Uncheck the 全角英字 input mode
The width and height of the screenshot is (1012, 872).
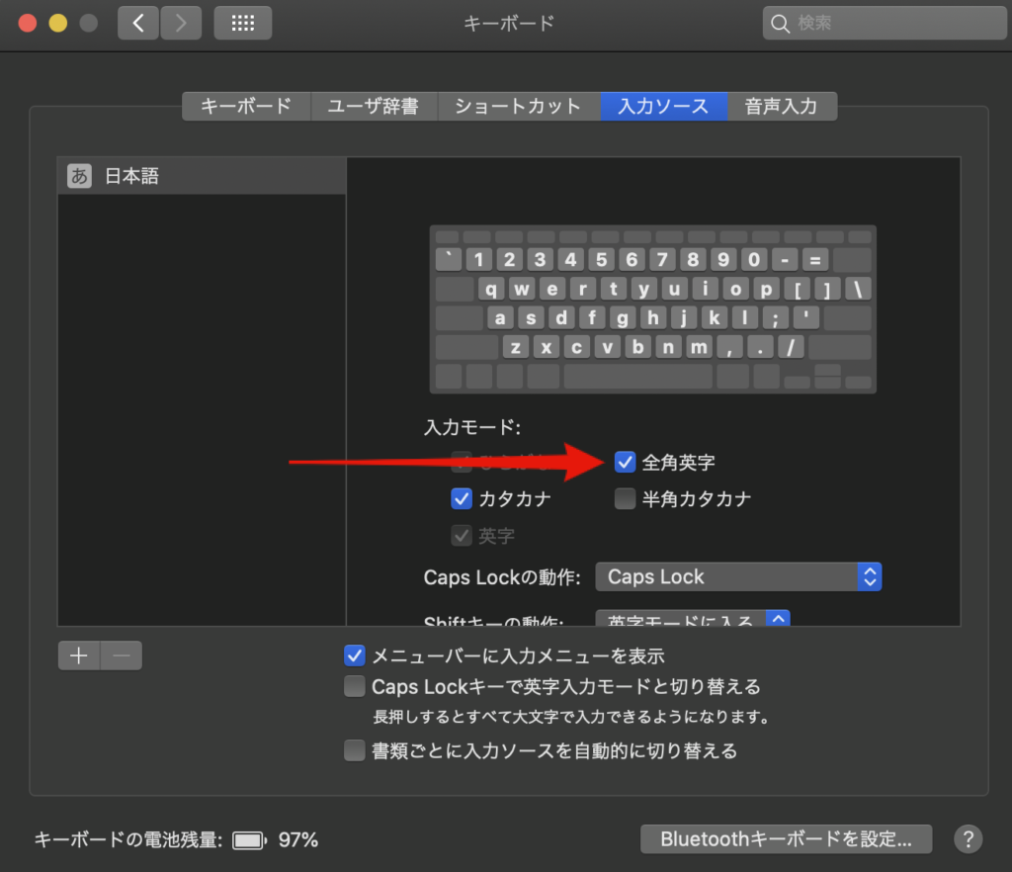tap(624, 461)
